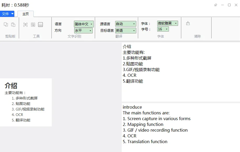Open the font dropdown showing 微软雅黑
The image size is (240, 152).
(x=167, y=23)
